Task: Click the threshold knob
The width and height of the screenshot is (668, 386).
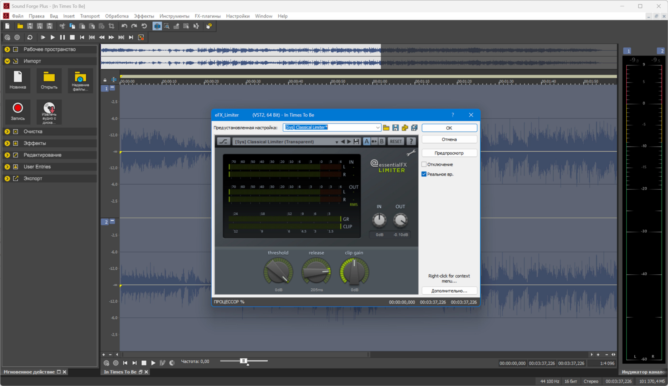Action: (278, 271)
